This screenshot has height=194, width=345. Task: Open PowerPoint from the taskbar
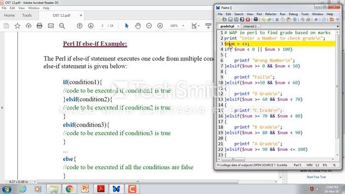click(85, 189)
